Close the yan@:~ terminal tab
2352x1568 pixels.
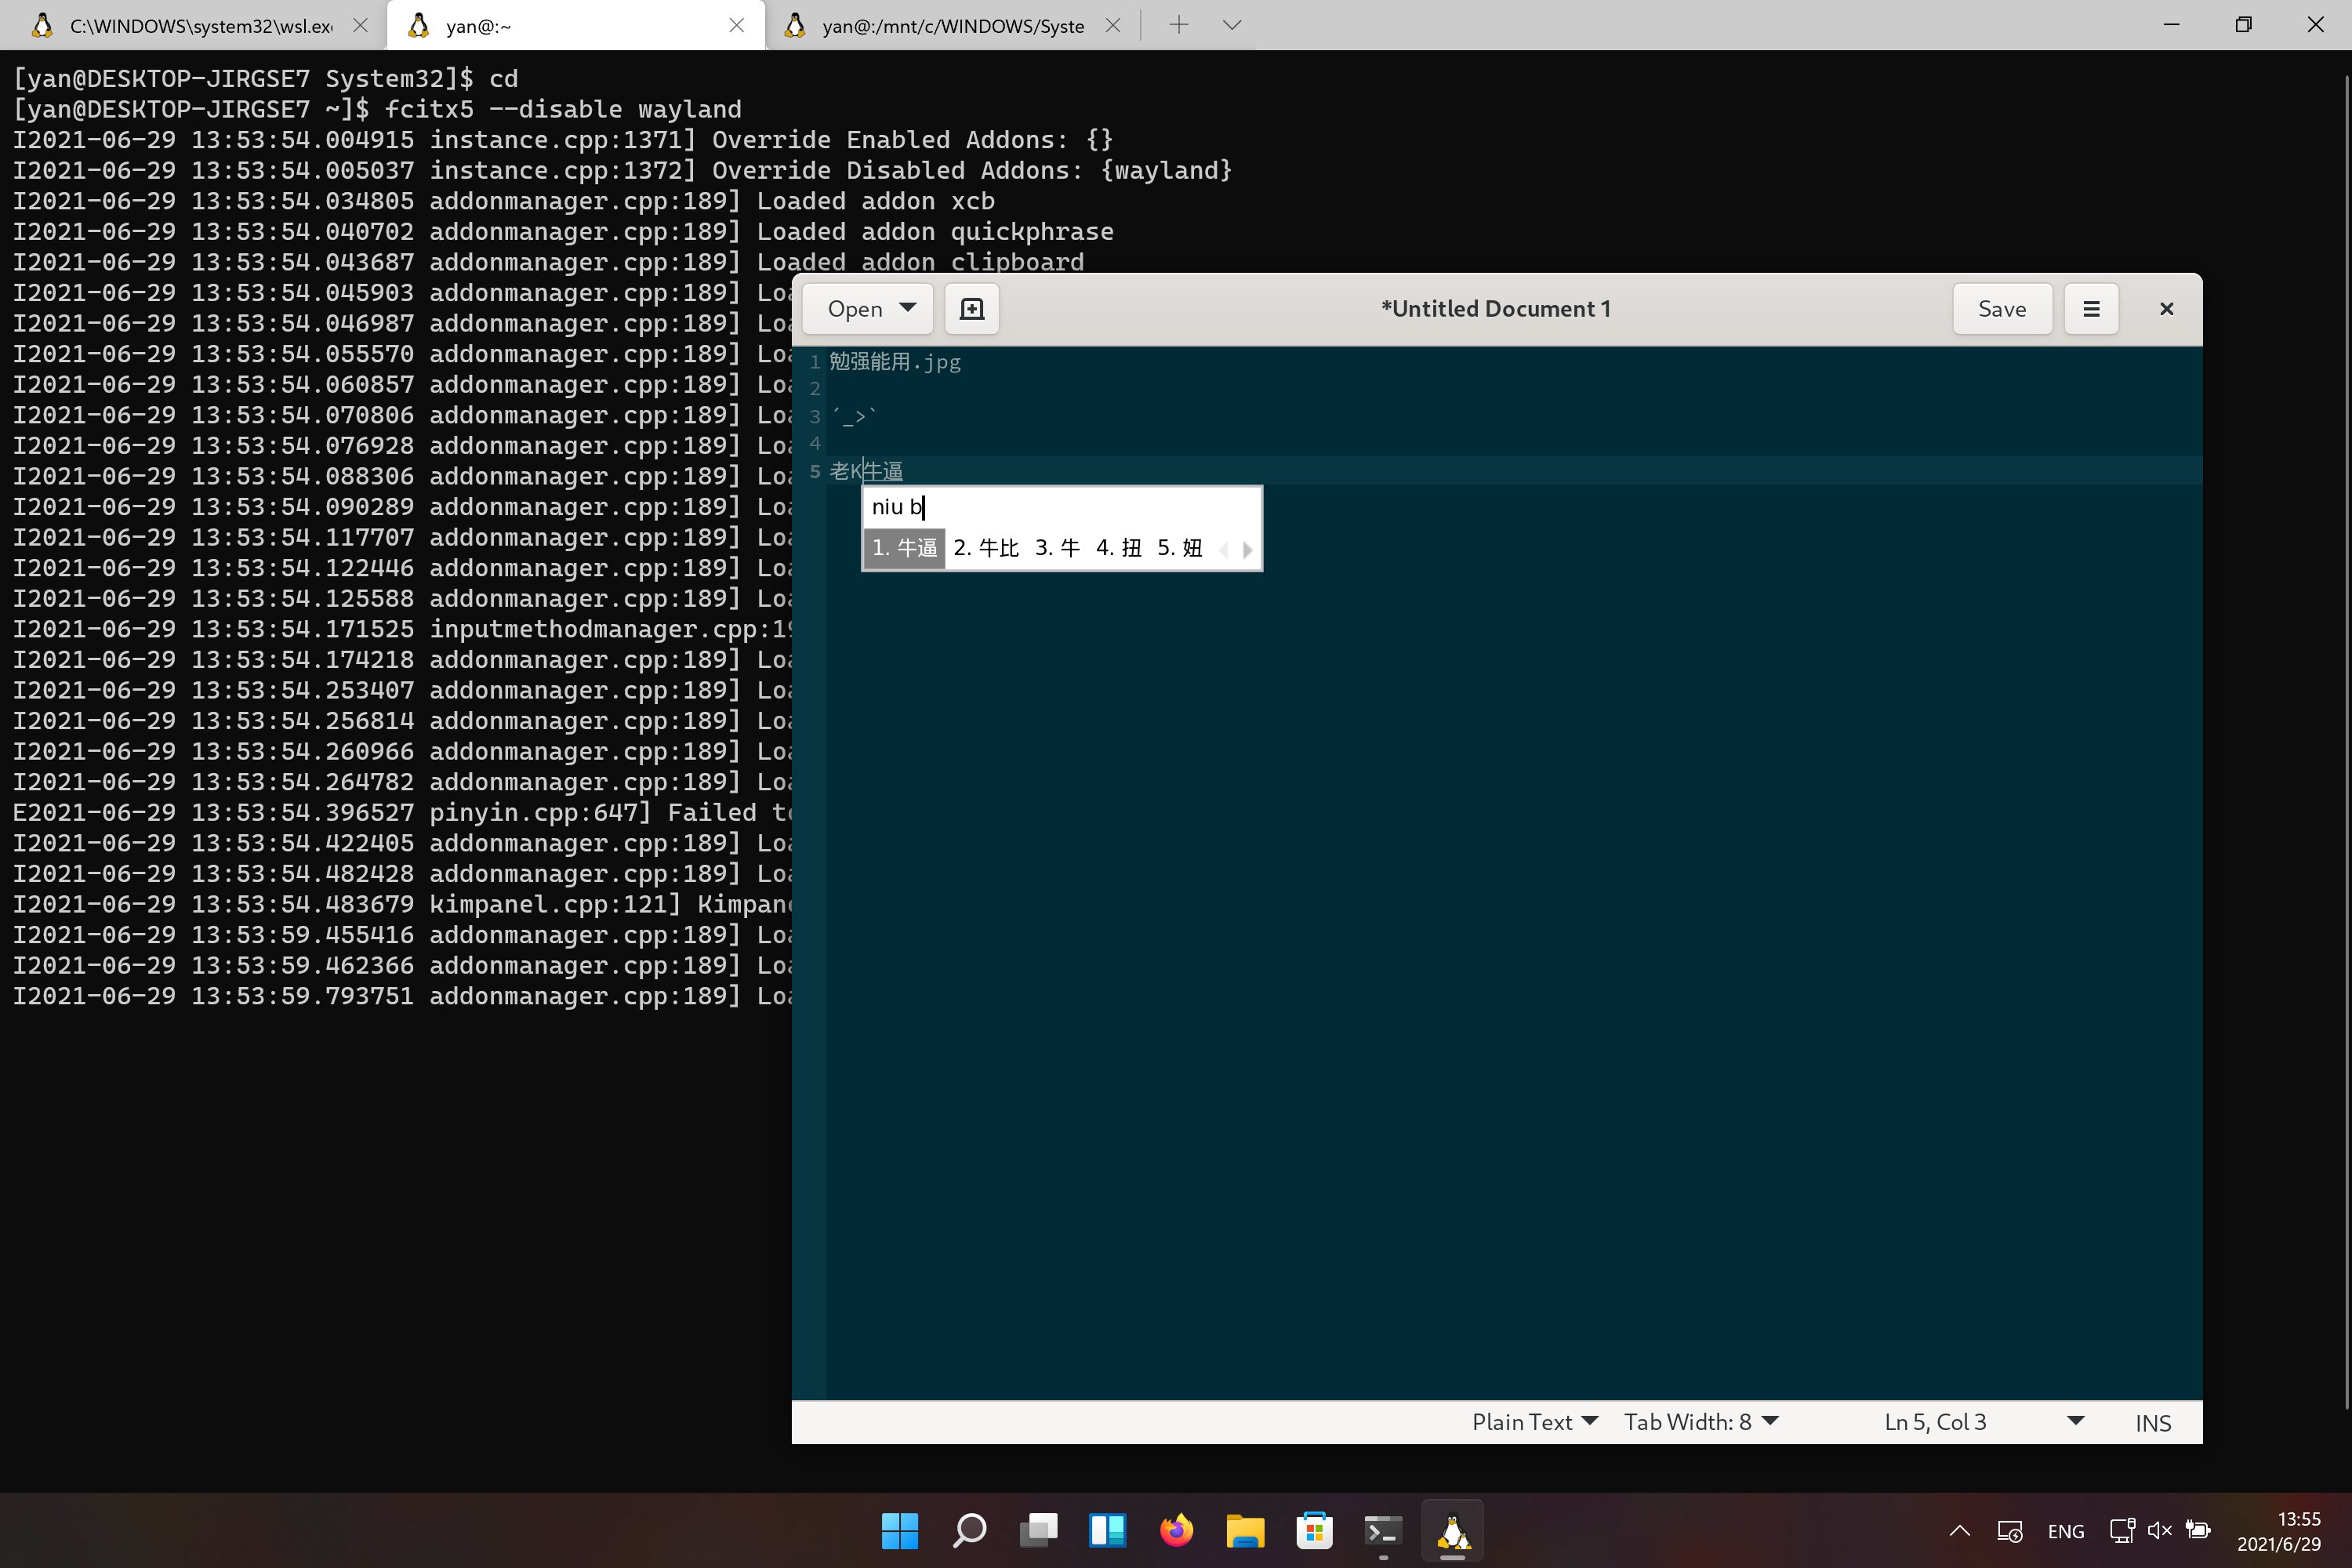pos(736,26)
